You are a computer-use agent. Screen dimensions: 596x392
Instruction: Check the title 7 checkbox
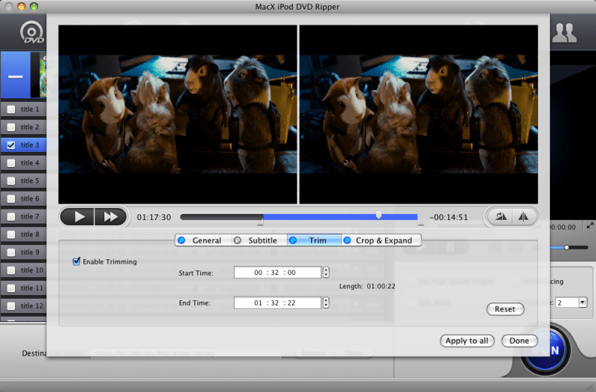point(11,216)
